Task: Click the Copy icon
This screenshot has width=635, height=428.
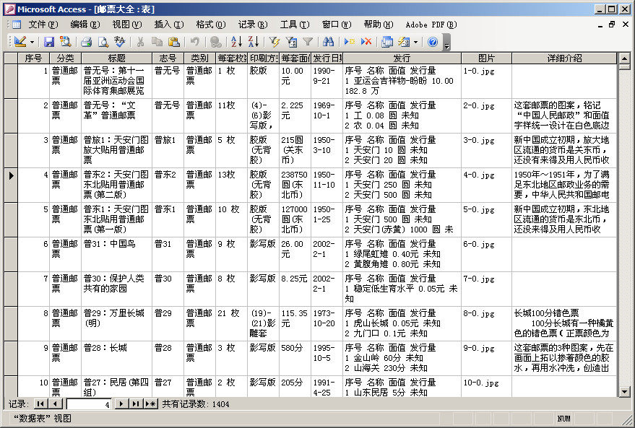Action: point(157,41)
